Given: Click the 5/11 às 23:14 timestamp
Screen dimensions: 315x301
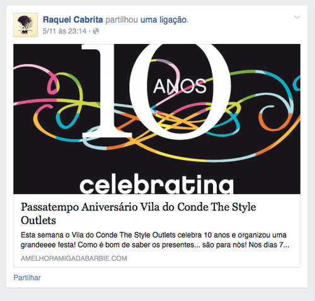Looking at the screenshot, I should tap(64, 31).
